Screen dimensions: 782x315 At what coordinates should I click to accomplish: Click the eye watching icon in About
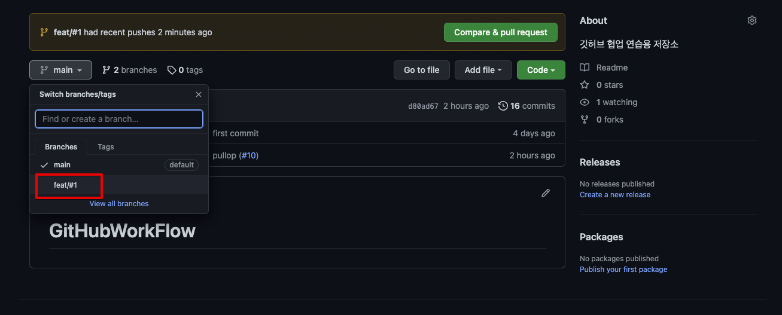point(585,102)
